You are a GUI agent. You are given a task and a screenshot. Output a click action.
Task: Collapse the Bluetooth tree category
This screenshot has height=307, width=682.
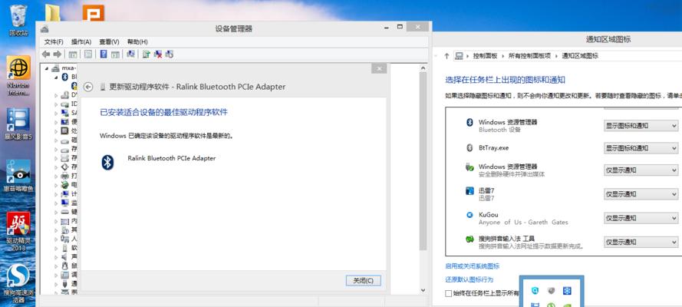[x=56, y=77]
